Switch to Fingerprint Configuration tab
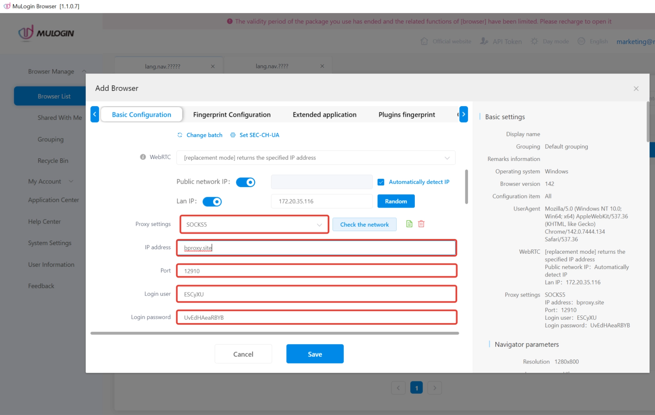 [x=232, y=114]
